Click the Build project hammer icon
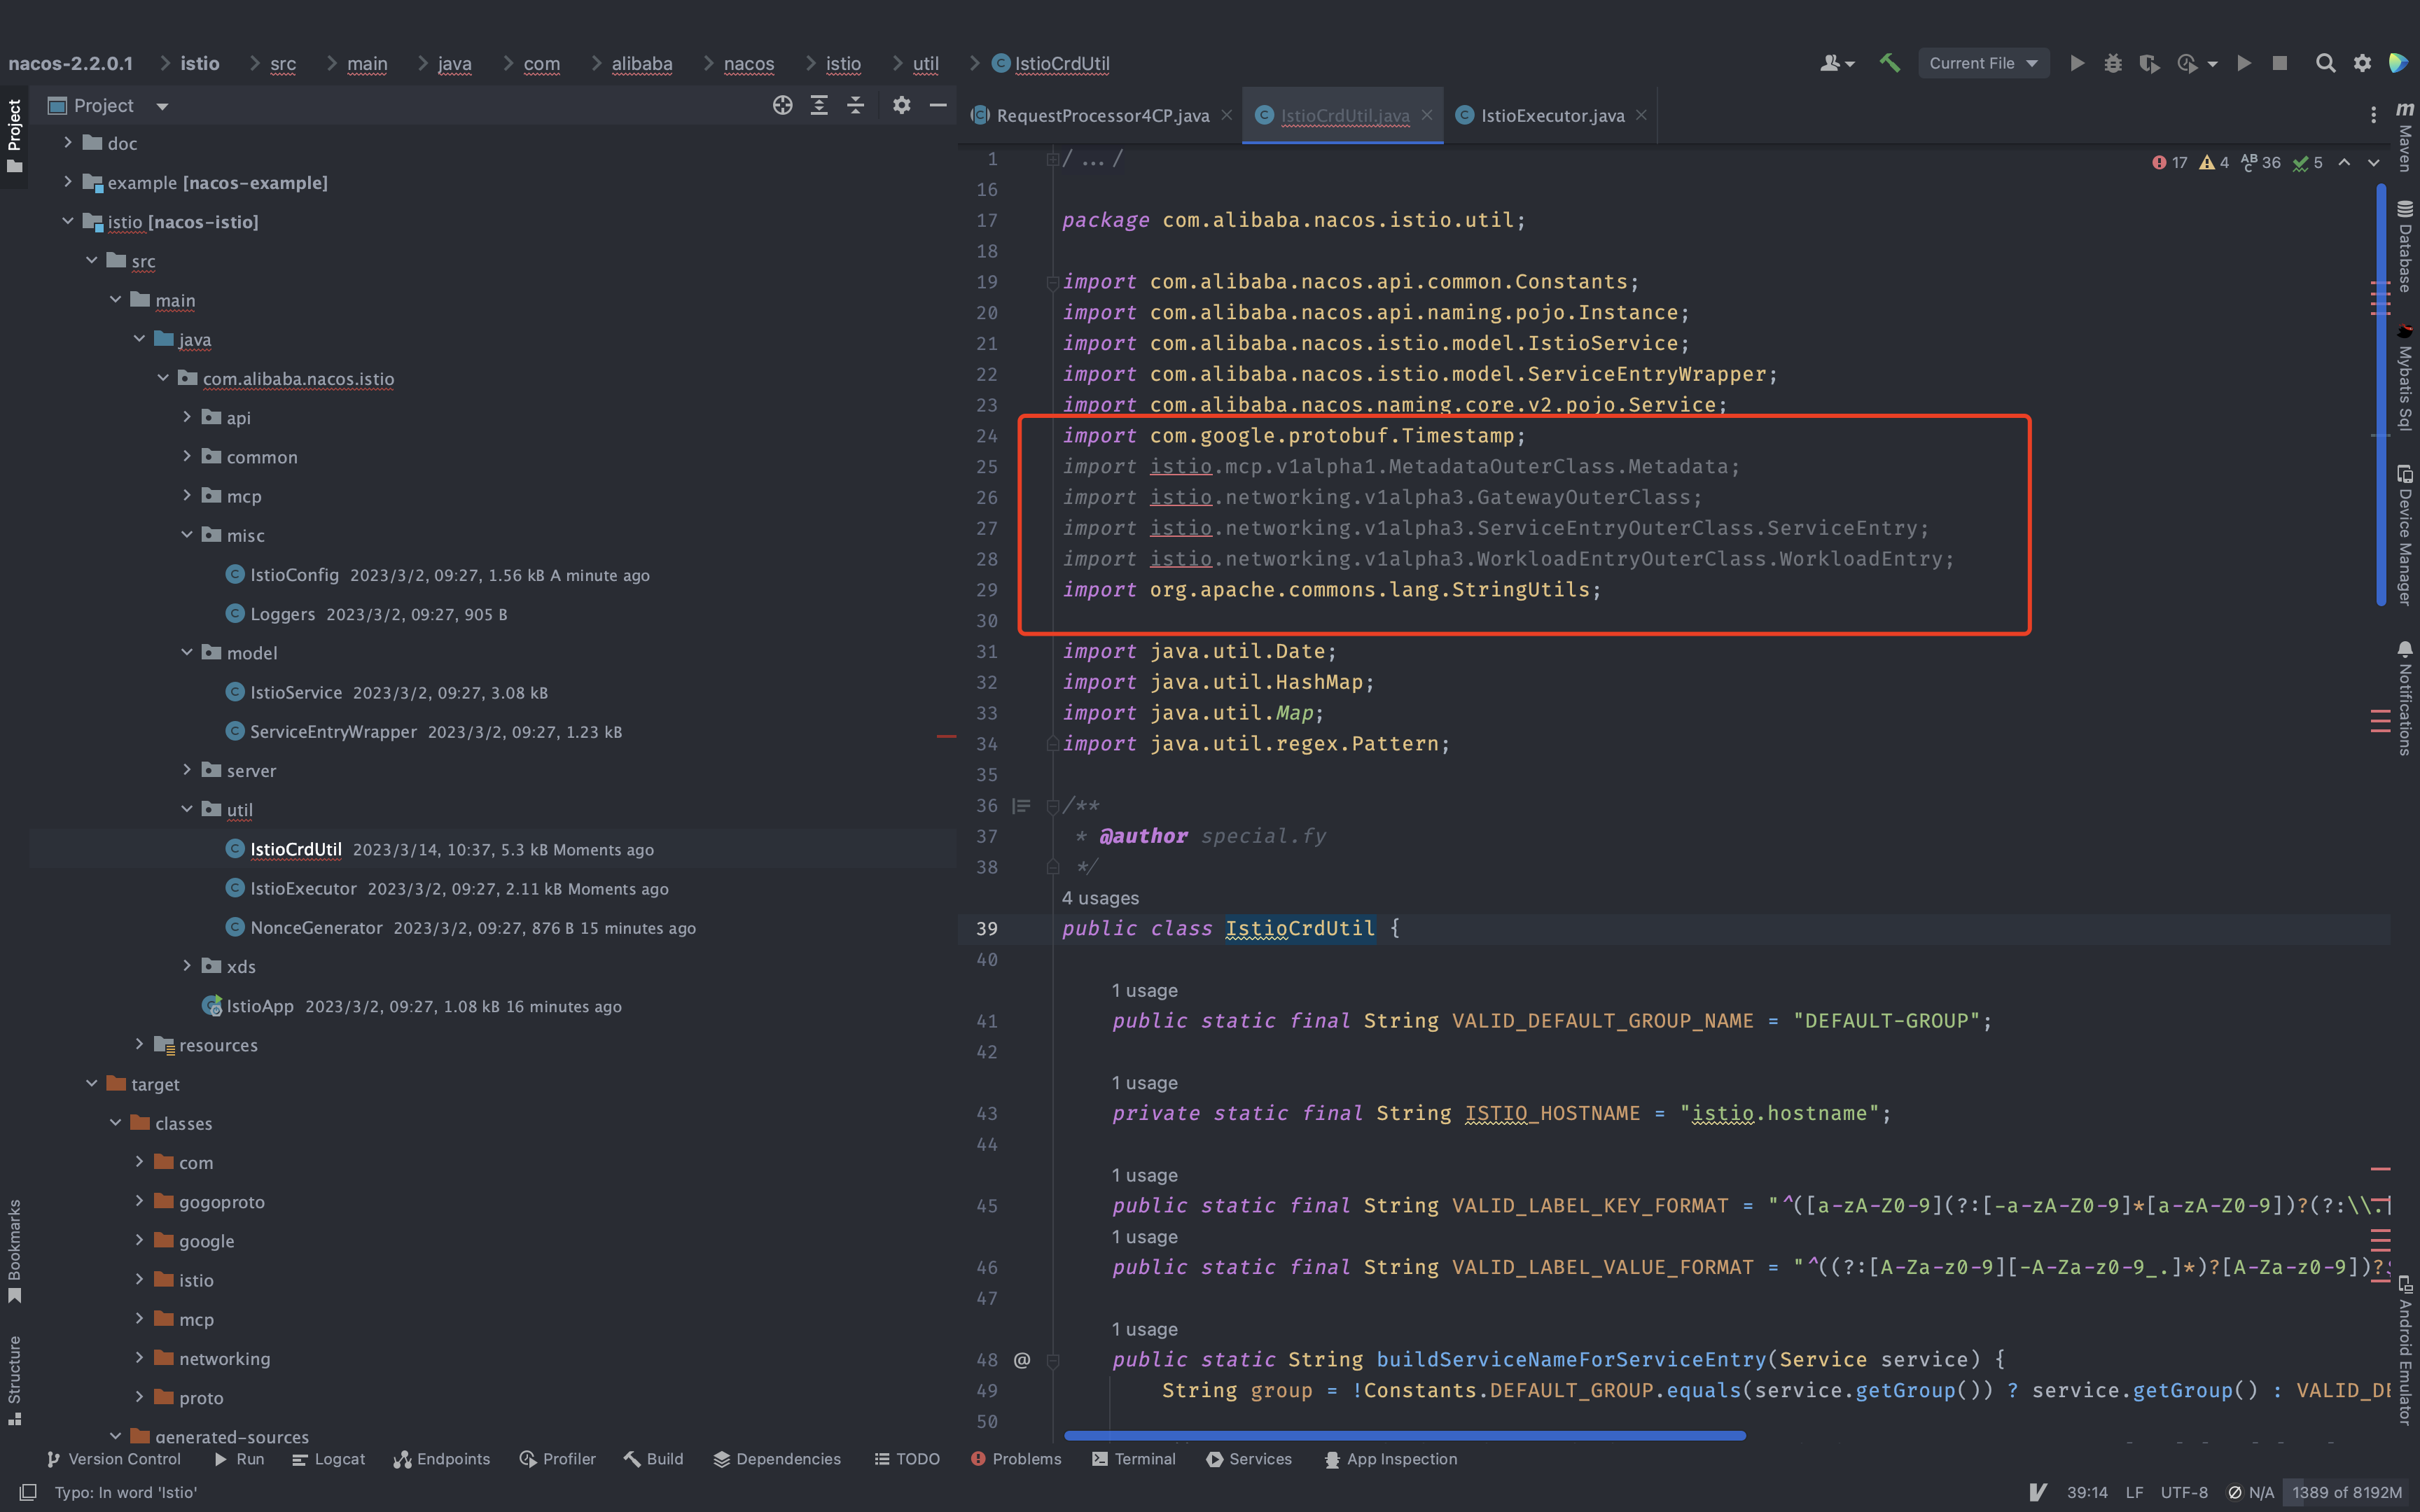 1889,63
